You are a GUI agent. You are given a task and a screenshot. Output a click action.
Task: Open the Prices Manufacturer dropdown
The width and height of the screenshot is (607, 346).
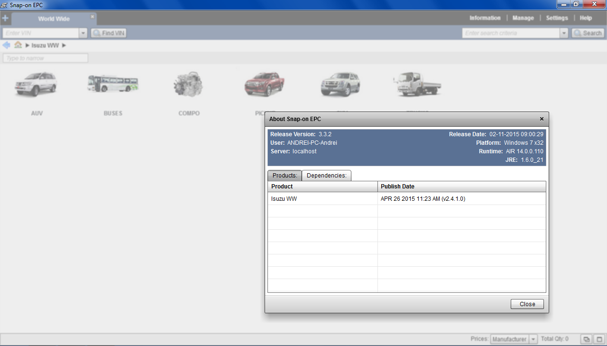514,339
